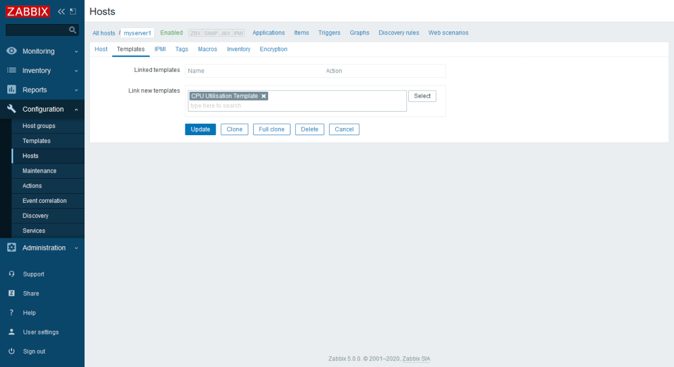This screenshot has width=674, height=367.
Task: Click the Administration gear icon
Action: point(11,247)
